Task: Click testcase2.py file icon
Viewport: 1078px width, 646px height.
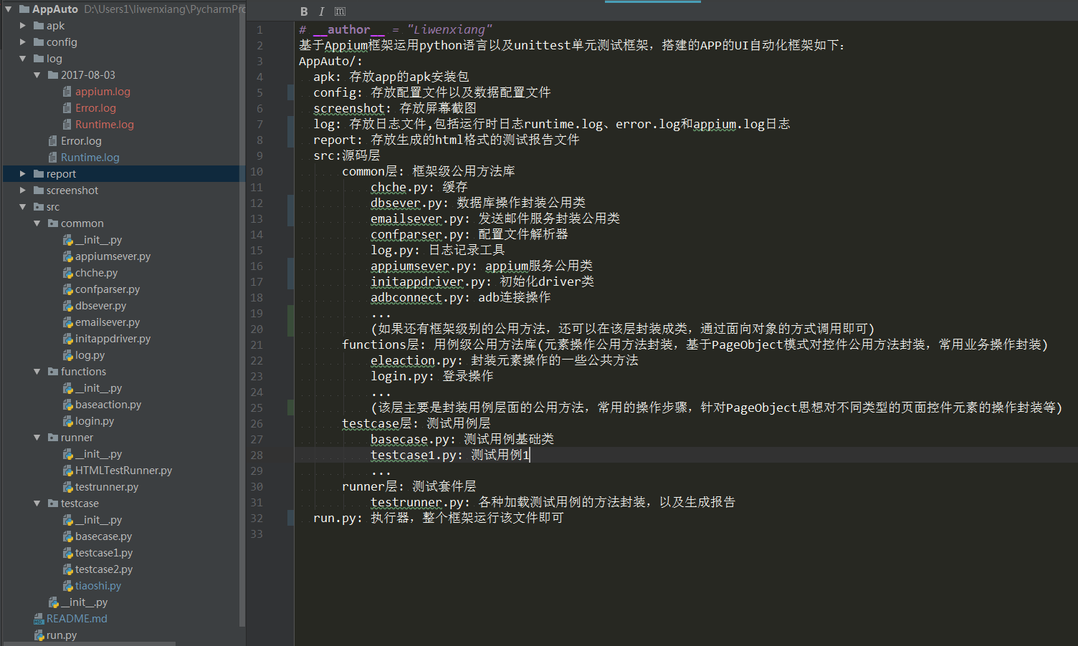Action: point(67,569)
